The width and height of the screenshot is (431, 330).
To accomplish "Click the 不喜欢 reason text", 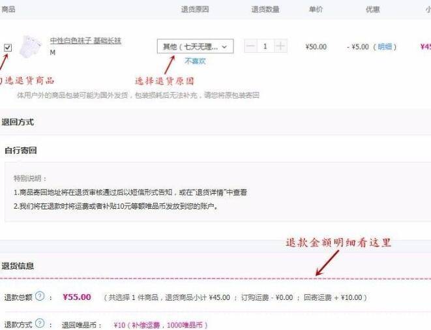I will coord(194,61).
